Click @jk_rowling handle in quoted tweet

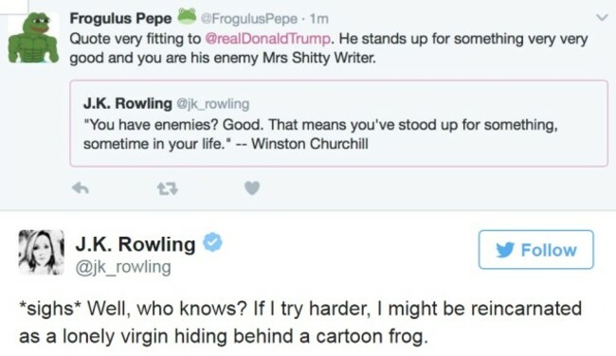[x=213, y=104]
